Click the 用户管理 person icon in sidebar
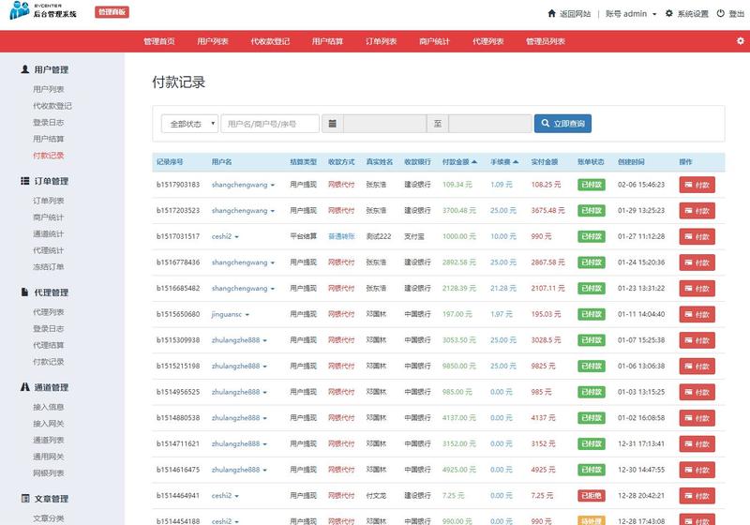This screenshot has width=750, height=525. pos(24,69)
